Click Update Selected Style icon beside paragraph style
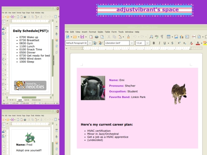Viewport: 207px width, 155px height. (x=95, y=43)
